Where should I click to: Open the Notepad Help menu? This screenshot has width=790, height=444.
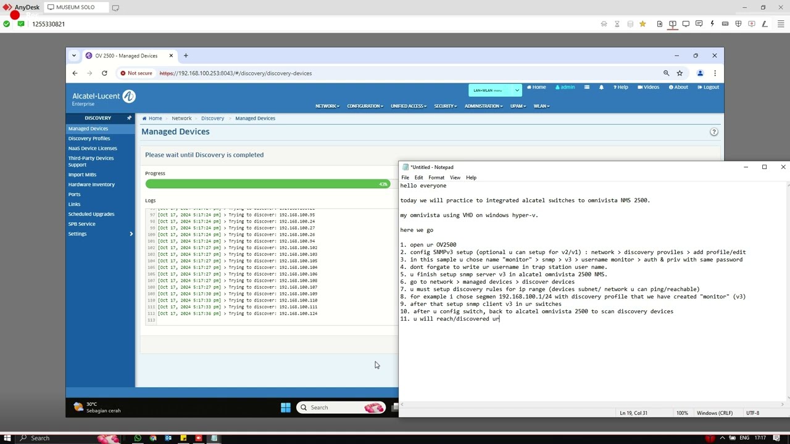tap(471, 178)
